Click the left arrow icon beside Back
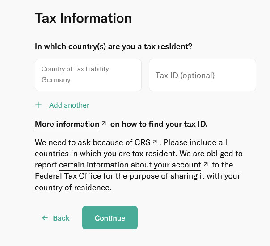Viewport: 270px width, 246px height. (x=45, y=218)
